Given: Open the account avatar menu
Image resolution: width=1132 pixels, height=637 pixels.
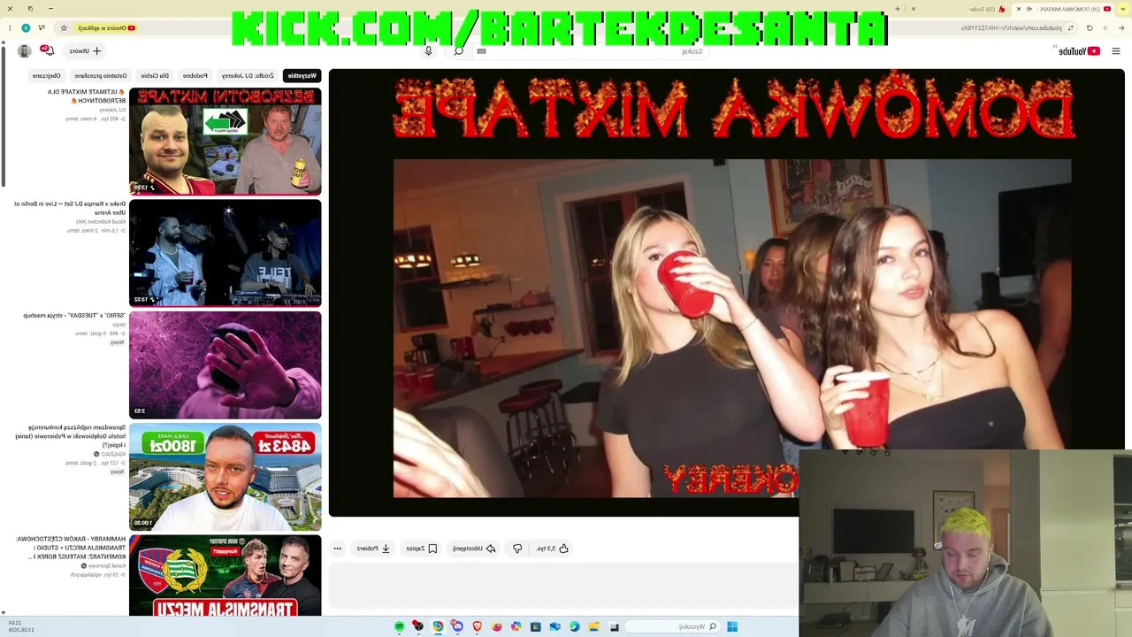Looking at the screenshot, I should point(24,51).
